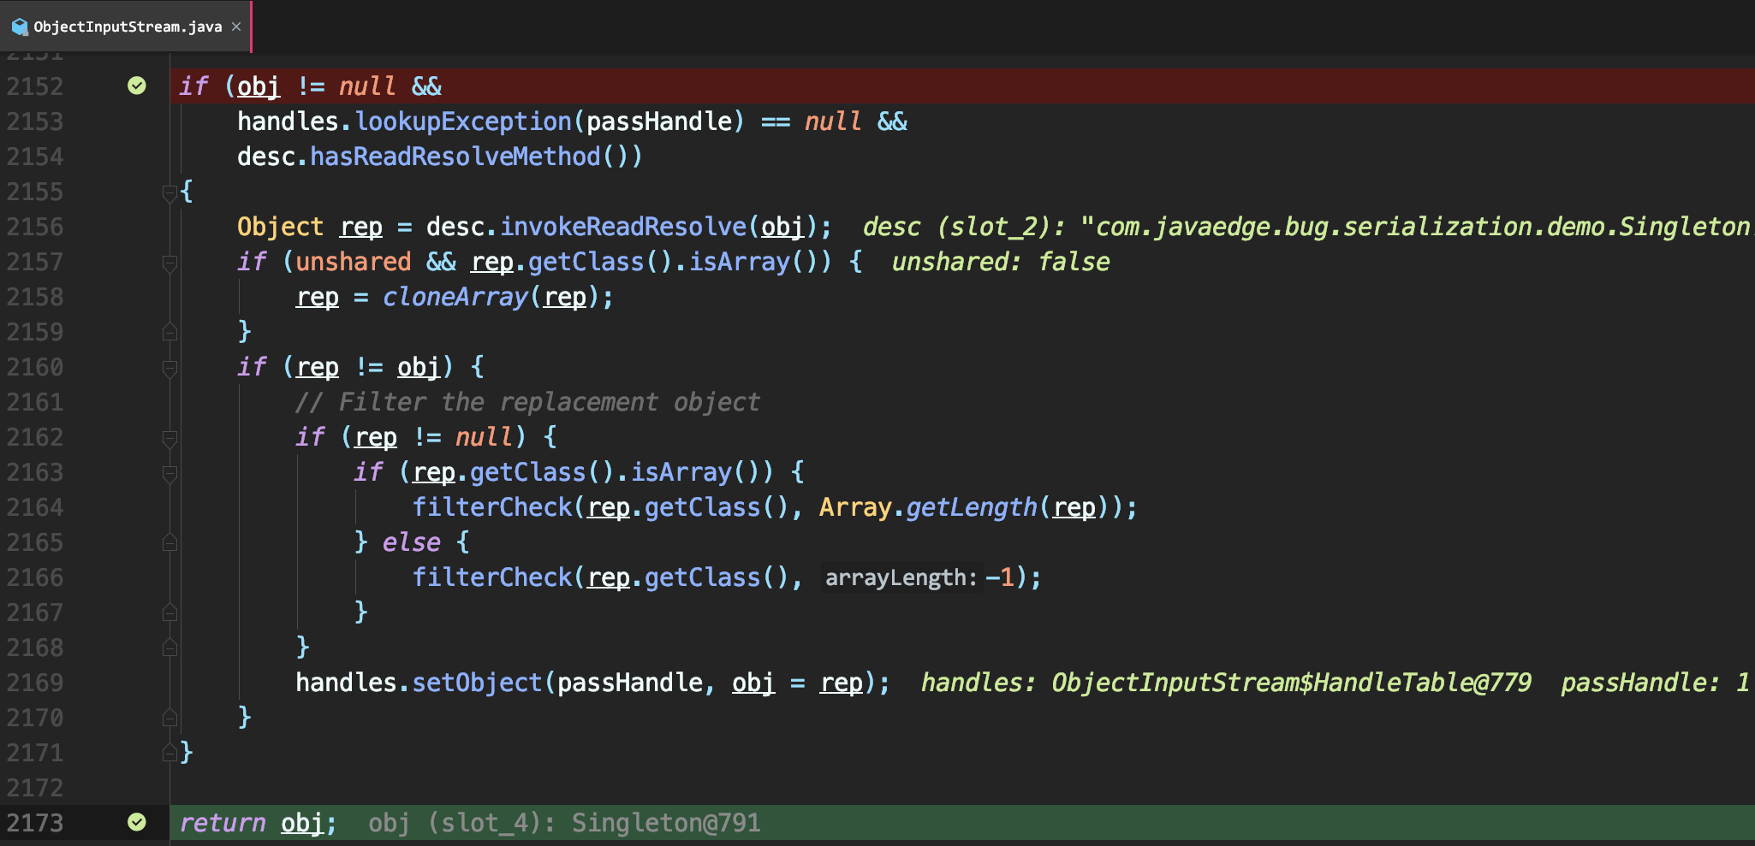
Task: Click inline value 'Singleton@791' on line 2173
Action: (666, 823)
